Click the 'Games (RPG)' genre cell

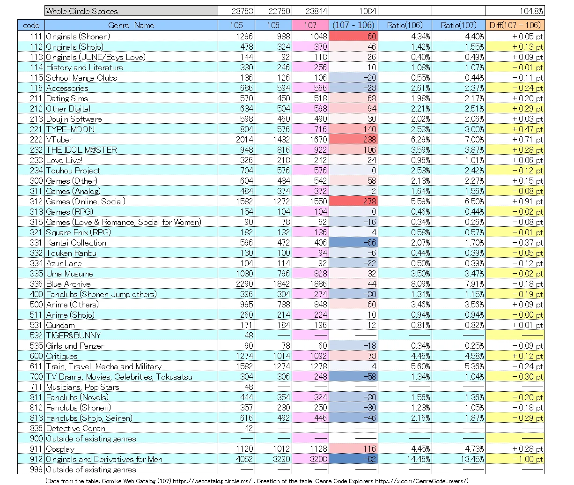(131, 212)
